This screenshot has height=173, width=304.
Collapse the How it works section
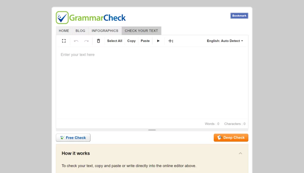[x=240, y=153]
